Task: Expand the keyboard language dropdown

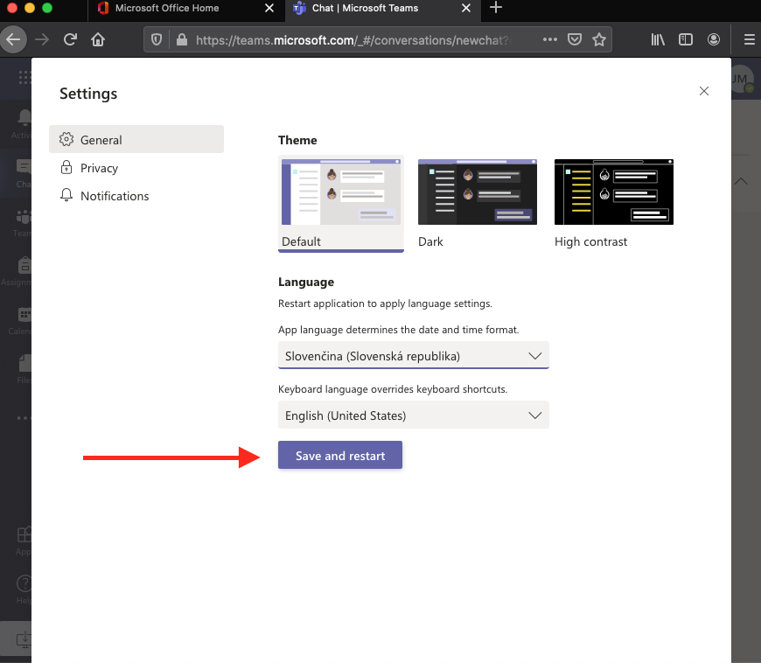Action: tap(413, 415)
